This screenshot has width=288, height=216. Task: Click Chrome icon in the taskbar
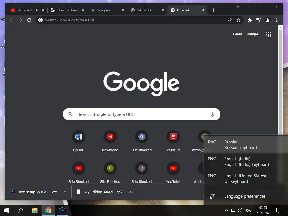tap(48, 210)
